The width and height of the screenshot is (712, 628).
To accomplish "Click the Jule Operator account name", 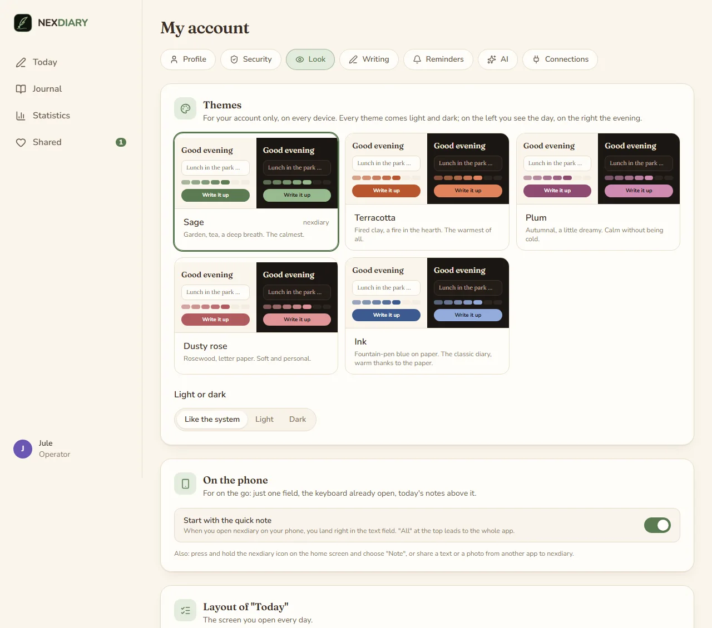I will [x=55, y=449].
